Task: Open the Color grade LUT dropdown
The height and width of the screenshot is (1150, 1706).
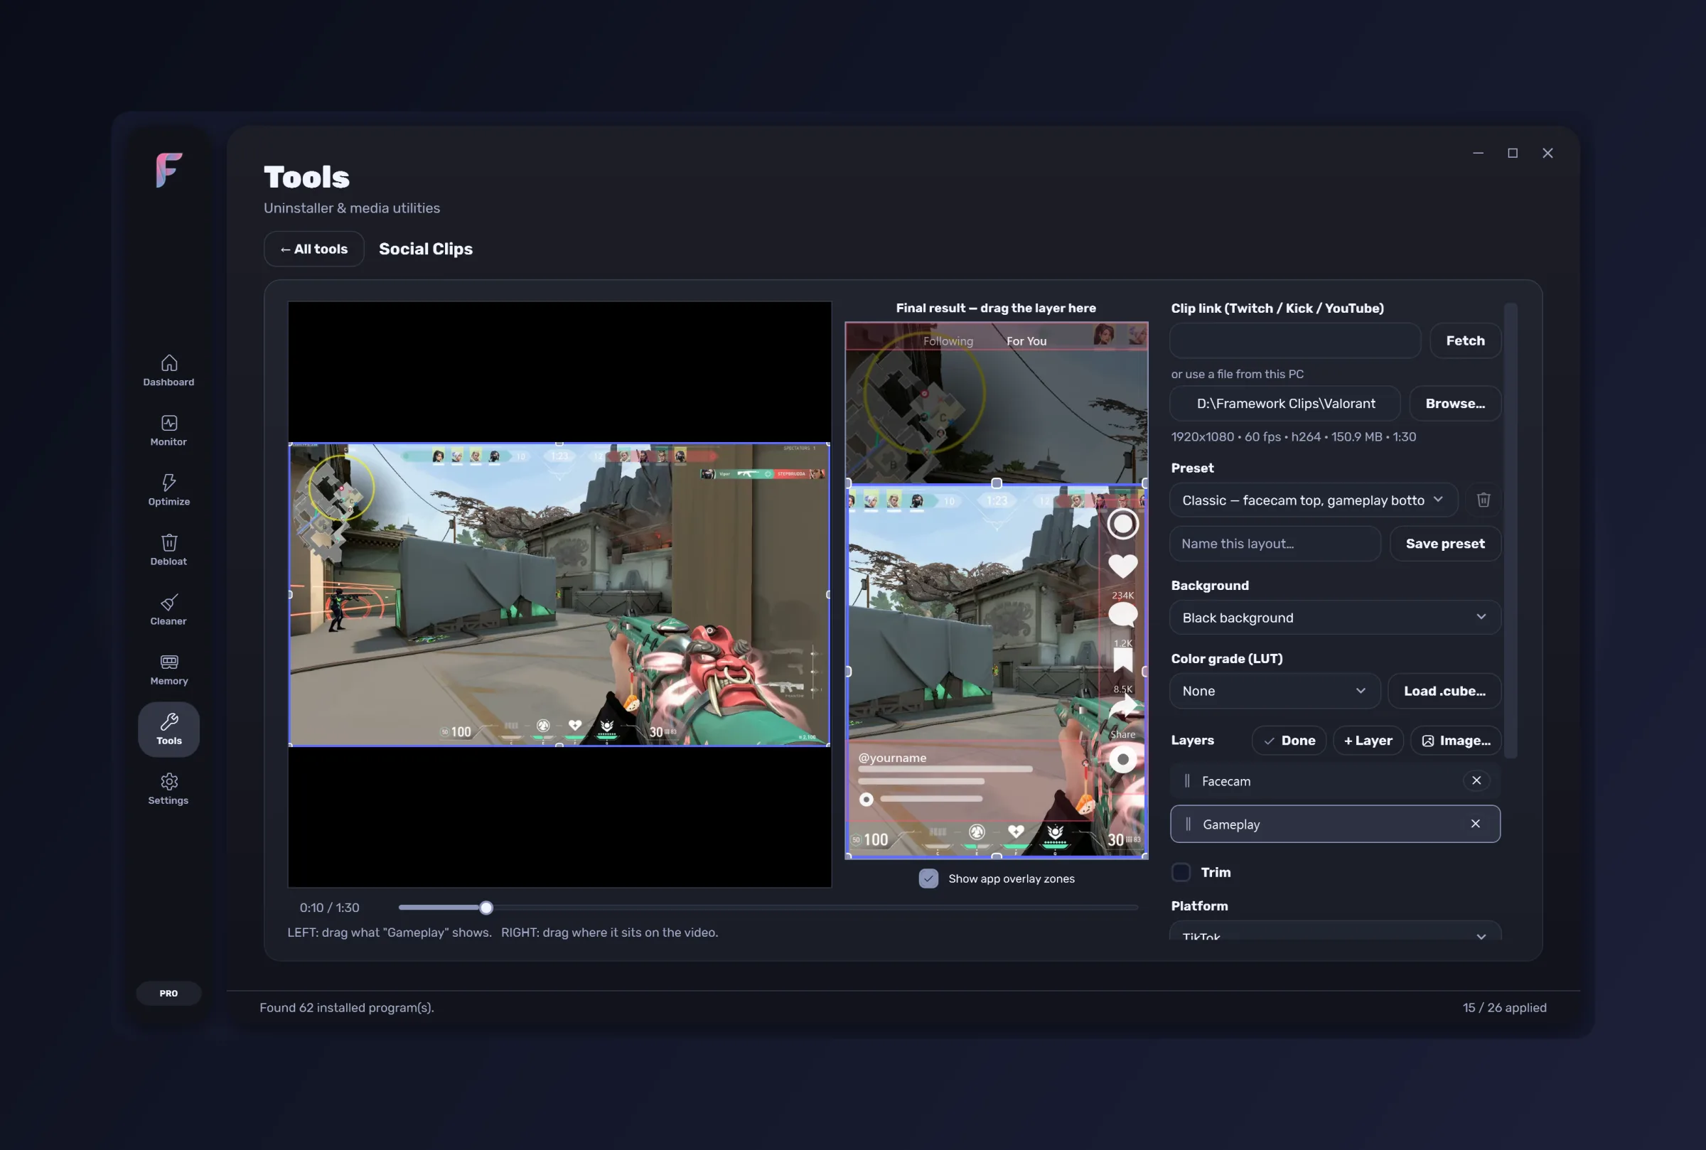Action: point(1275,691)
